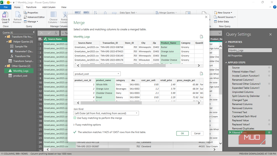
Task: Select the Sample File query
Action: pyautogui.click(x=20, y=46)
